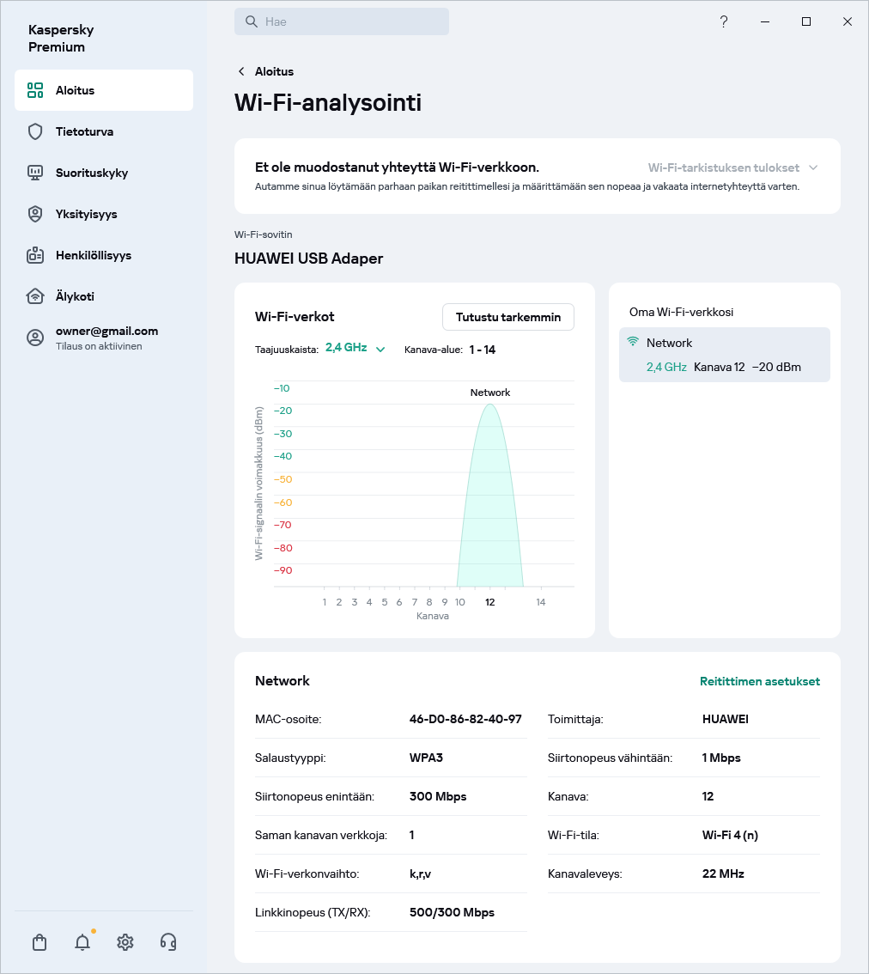Expand Wi-Fi-tarkistuksen tulokset section
Viewport: 869px width, 974px height.
[732, 167]
